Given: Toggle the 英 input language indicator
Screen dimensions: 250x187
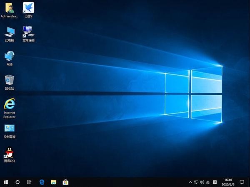Looking at the screenshot, I should pos(207,182).
